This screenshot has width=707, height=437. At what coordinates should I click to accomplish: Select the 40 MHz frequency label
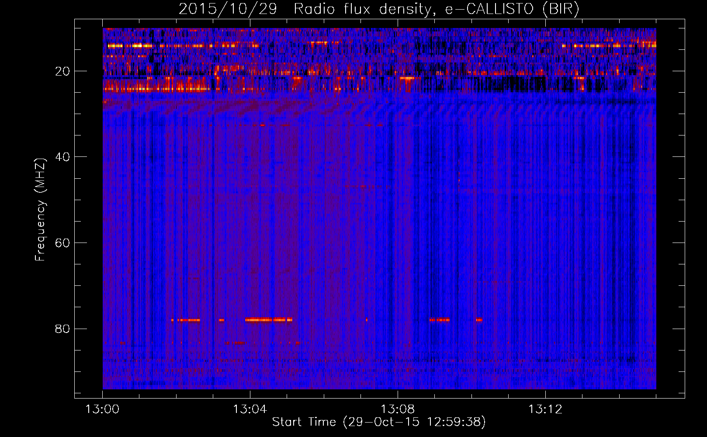(x=62, y=157)
